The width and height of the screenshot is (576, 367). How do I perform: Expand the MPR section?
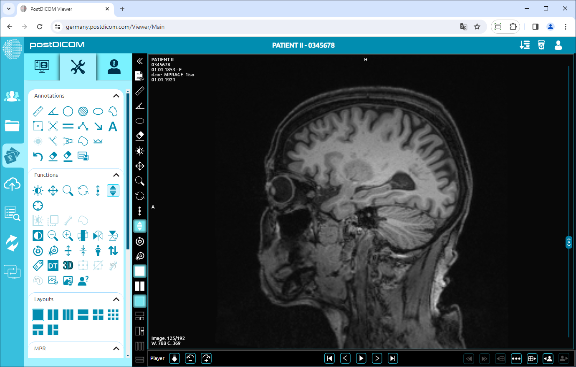click(116, 348)
